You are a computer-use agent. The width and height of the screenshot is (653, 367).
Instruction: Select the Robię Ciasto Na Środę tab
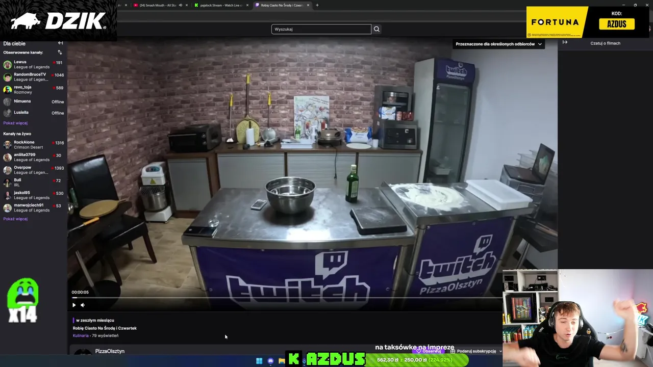coord(282,5)
